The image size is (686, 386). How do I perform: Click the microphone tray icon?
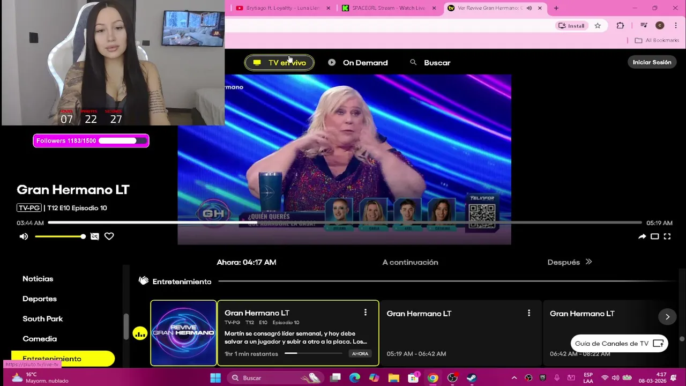(557, 378)
